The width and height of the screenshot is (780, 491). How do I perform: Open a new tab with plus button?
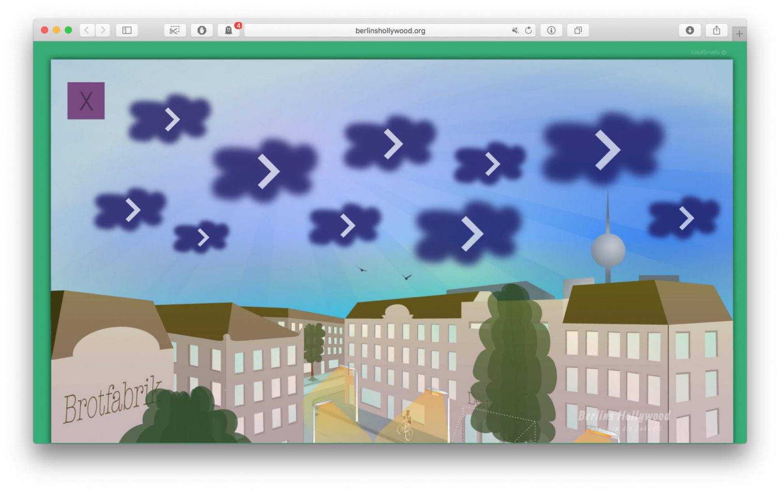739,34
